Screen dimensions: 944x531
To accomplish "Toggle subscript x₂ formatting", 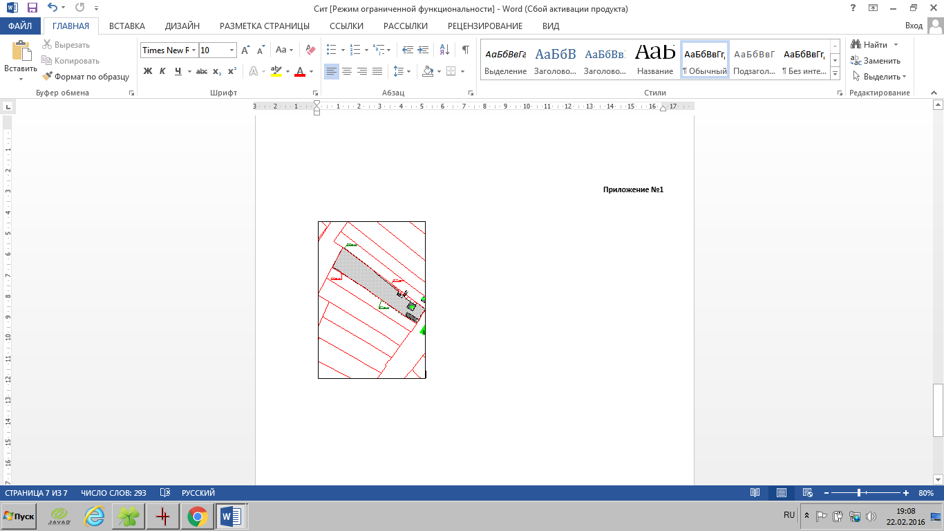I will [217, 71].
